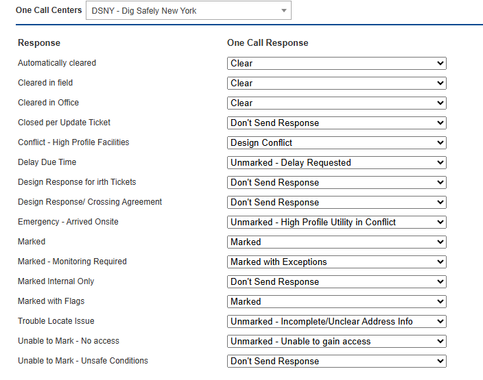The height and width of the screenshot is (380, 483).
Task: Open Marked Internal Only response dropdown
Action: tap(337, 281)
